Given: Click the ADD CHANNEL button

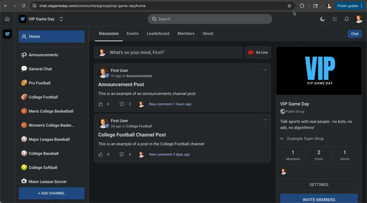Looking at the screenshot, I should [51, 193].
